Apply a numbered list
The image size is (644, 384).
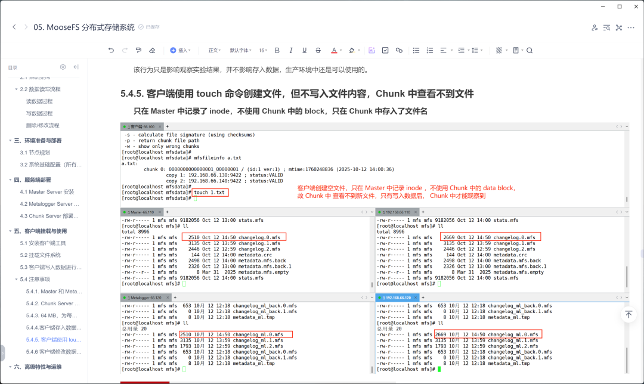(429, 50)
